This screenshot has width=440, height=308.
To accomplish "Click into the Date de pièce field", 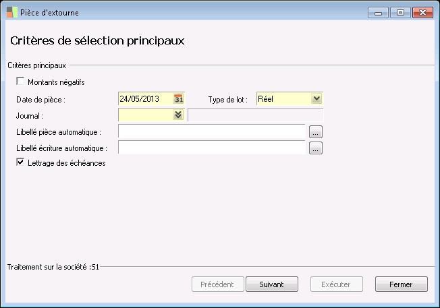I will (x=144, y=99).
